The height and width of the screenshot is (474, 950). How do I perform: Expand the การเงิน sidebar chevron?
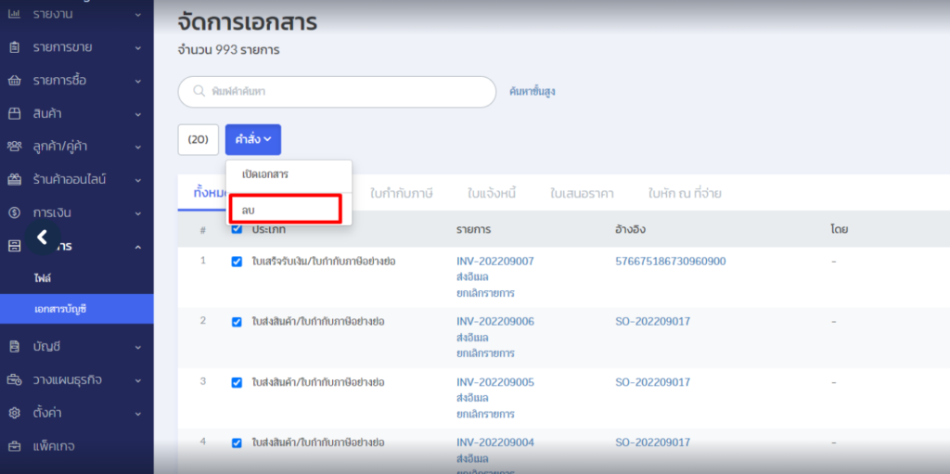pyautogui.click(x=138, y=213)
